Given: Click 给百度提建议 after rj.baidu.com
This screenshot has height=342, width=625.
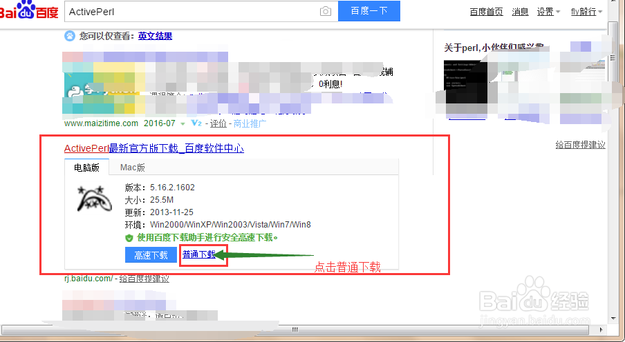Looking at the screenshot, I should (144, 279).
